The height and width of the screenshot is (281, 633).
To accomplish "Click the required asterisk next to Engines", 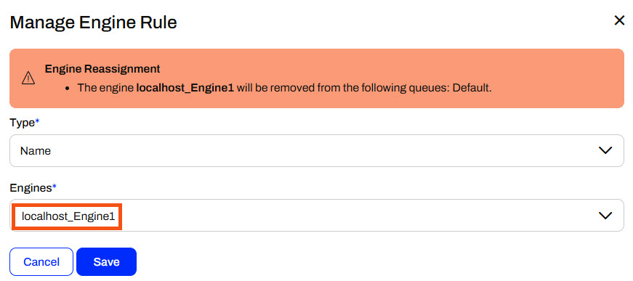I will (54, 187).
